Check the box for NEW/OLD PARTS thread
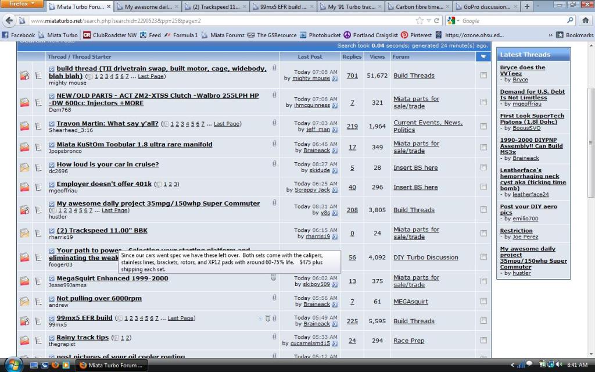This screenshot has height=372, width=595. pos(483,102)
